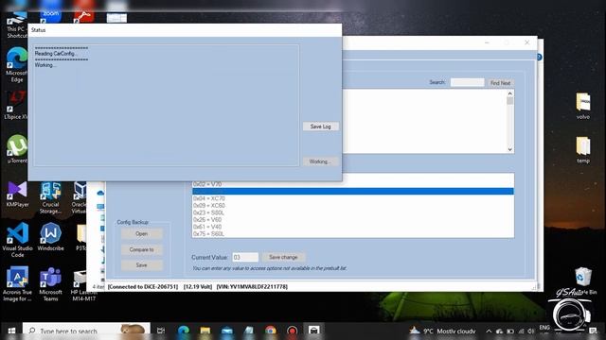Image resolution: width=606 pixels, height=340 pixels.
Task: Select 0x61 = V40 in the list
Action: click(353, 227)
